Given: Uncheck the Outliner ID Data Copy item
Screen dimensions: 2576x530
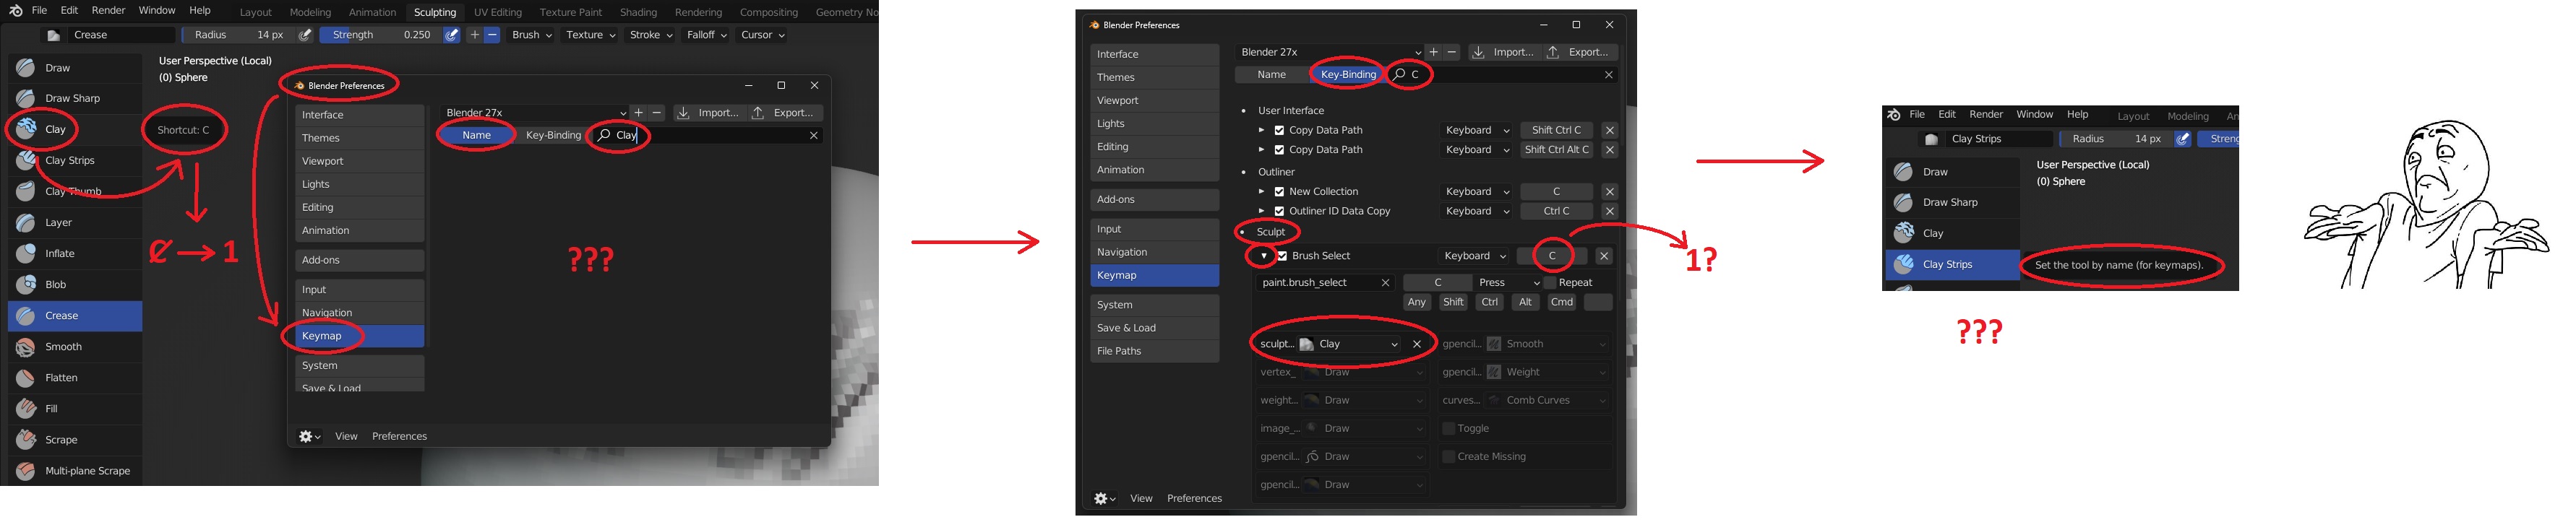Looking at the screenshot, I should [x=1278, y=212].
